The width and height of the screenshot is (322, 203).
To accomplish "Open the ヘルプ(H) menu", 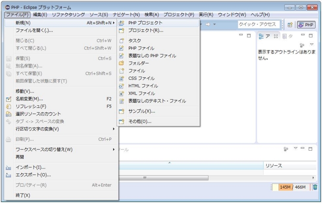I will click(260, 15).
